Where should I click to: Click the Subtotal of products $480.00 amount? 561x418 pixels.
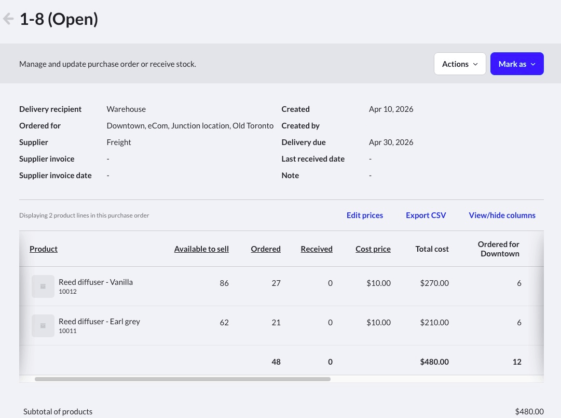pos(529,412)
